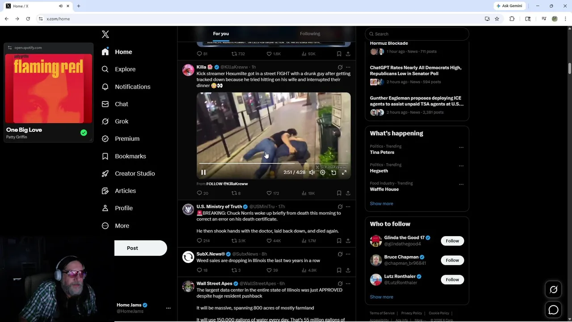Screen dimensions: 572x322
Task: Bookmark the U.S. Ministry of Truth post
Action: coord(339,241)
